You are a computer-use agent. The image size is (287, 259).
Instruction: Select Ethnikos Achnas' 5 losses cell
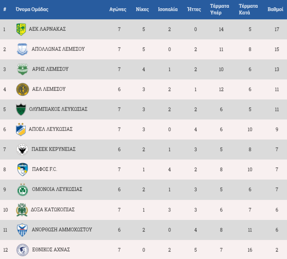[x=195, y=250]
